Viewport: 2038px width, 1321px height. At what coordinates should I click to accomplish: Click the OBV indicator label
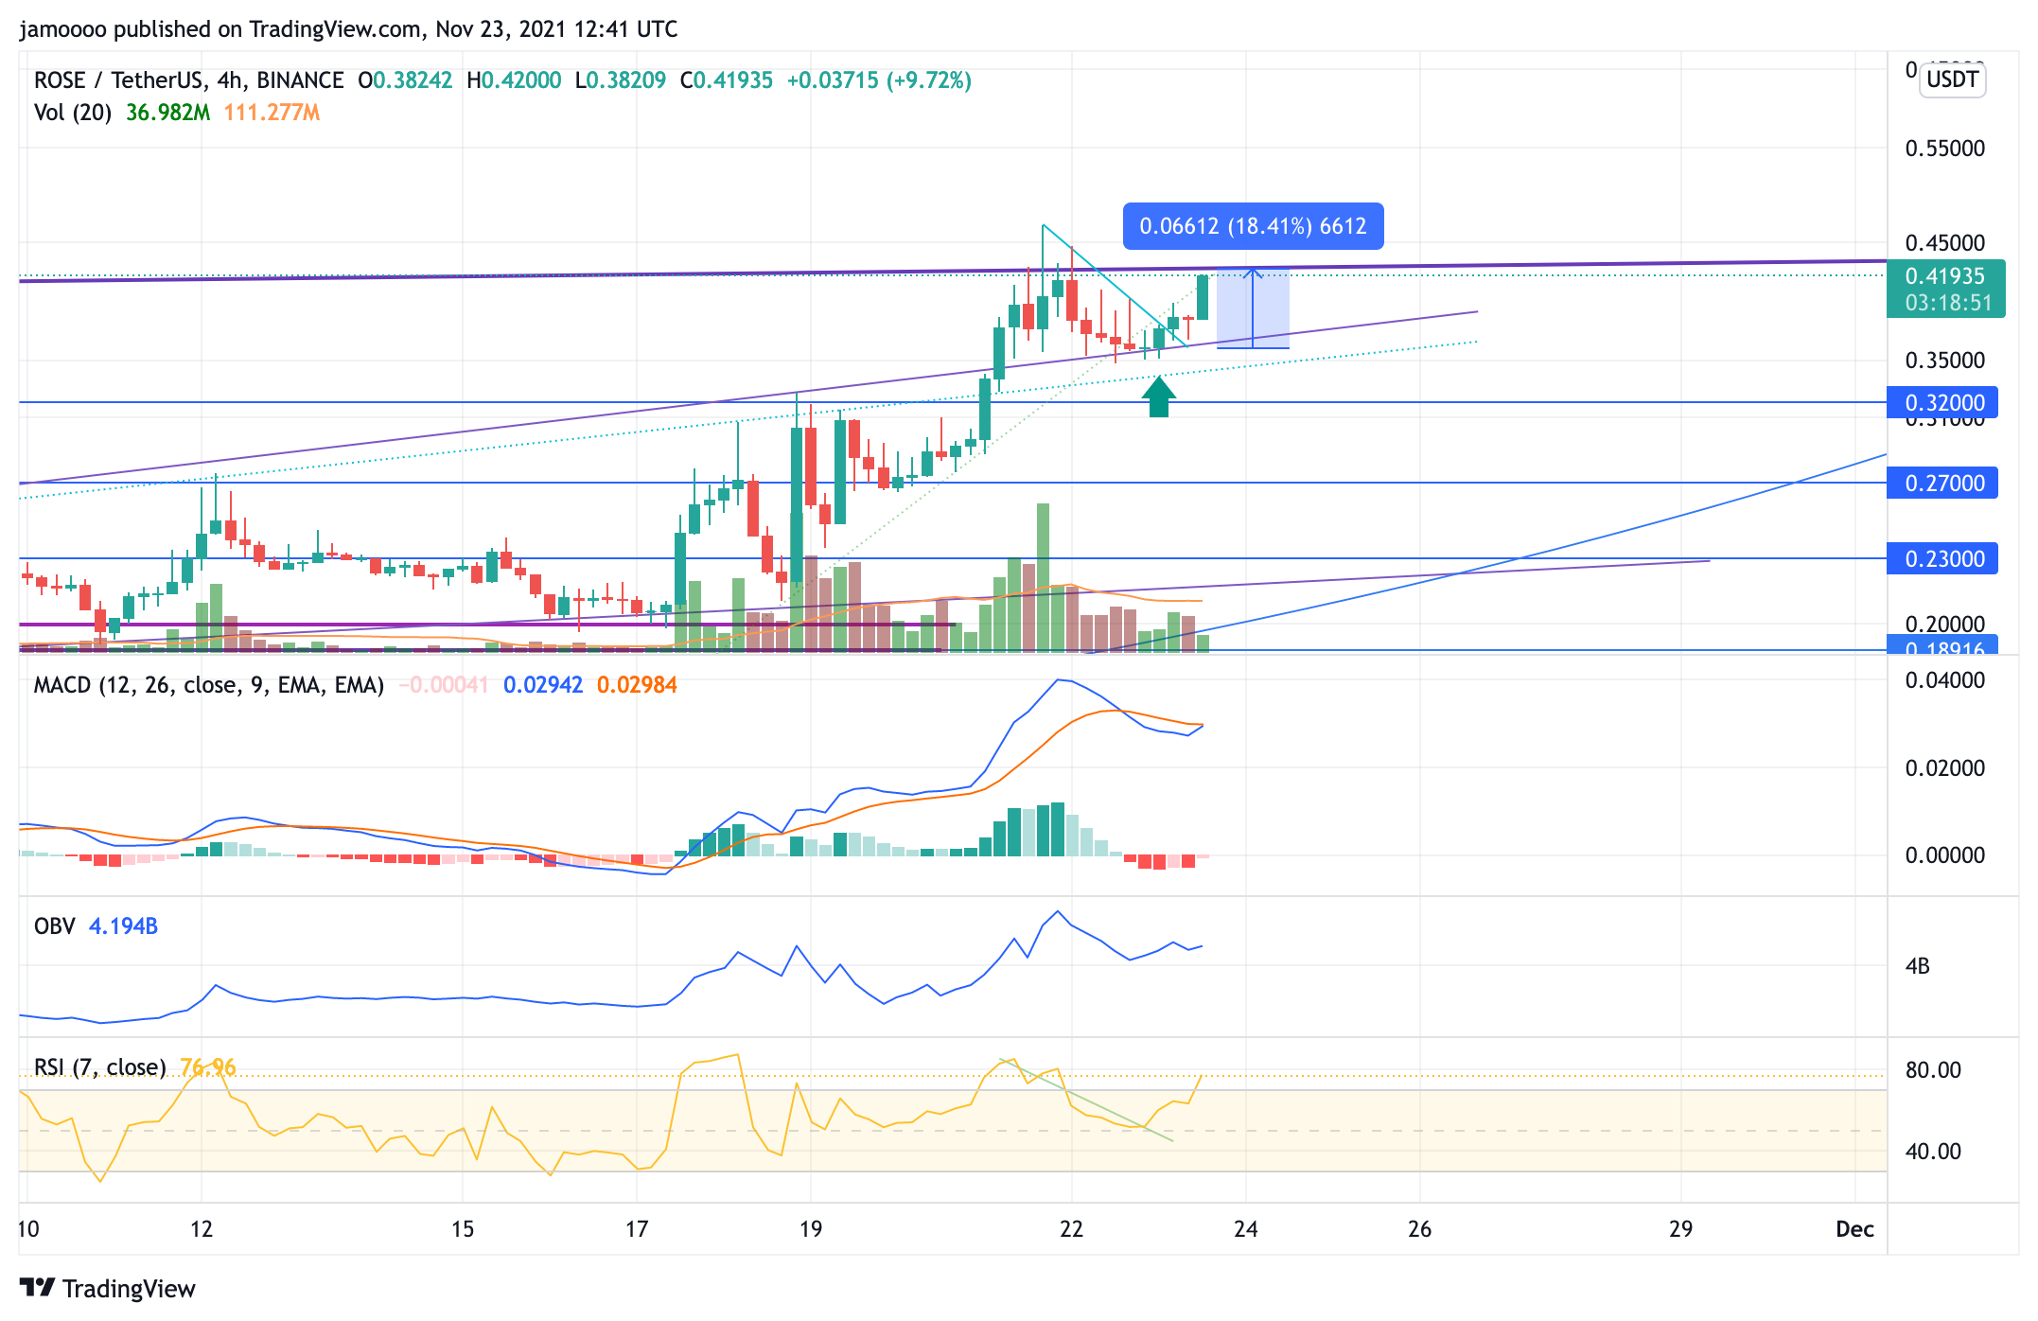(x=55, y=926)
